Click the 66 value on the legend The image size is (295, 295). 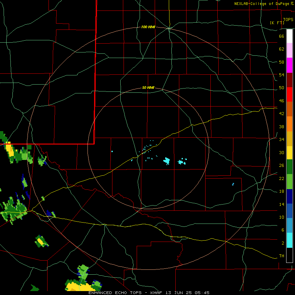[282, 36]
